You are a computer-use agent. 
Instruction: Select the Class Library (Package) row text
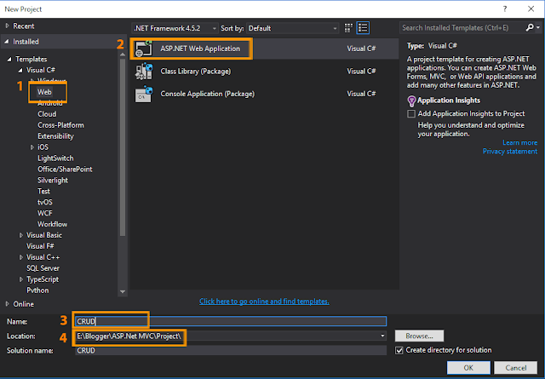coord(196,72)
